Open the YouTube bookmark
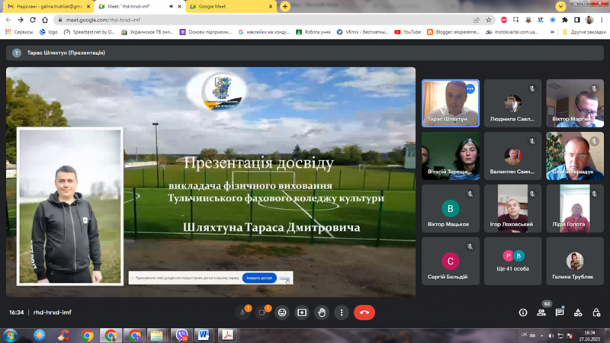The width and height of the screenshot is (610, 343). tap(408, 32)
